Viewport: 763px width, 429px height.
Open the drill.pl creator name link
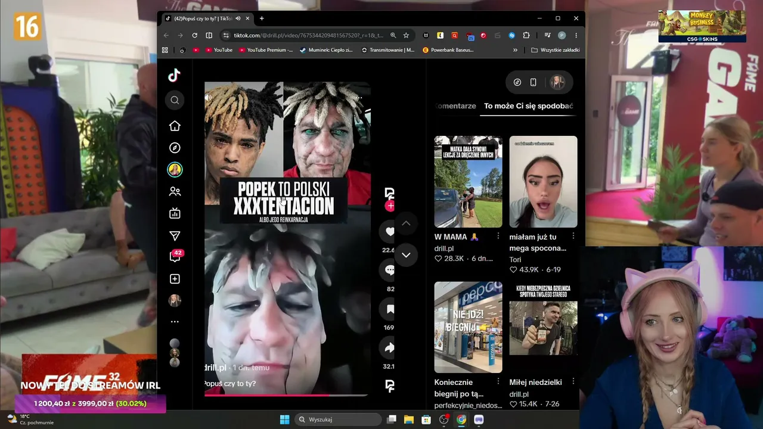point(215,368)
